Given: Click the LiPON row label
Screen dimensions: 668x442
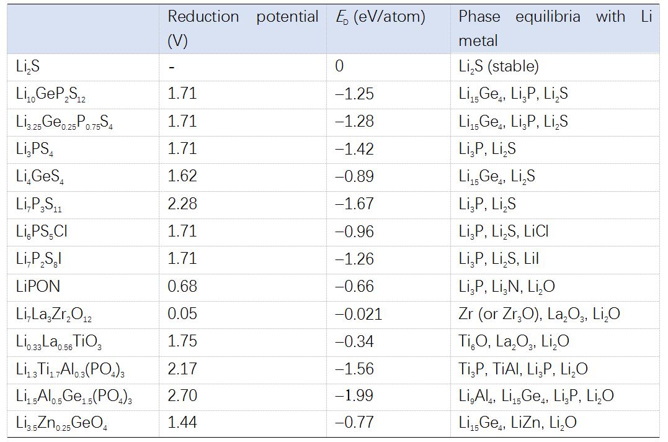Looking at the screenshot, I should coord(38,286).
